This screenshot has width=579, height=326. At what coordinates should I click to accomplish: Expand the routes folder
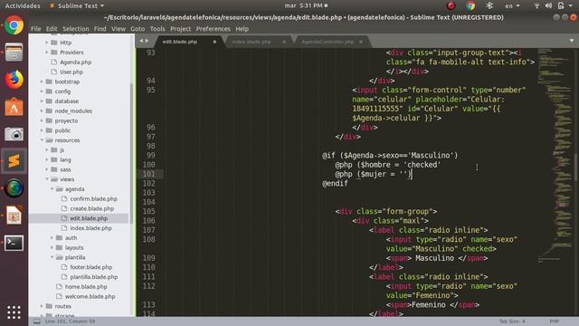(42, 306)
